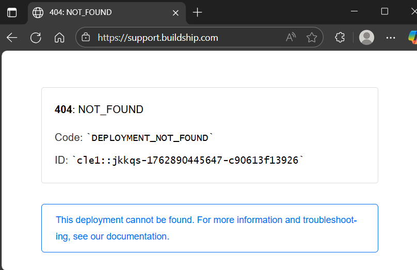Open the Read aloud tool
Viewport: 417px width, 270px height.
click(x=291, y=37)
